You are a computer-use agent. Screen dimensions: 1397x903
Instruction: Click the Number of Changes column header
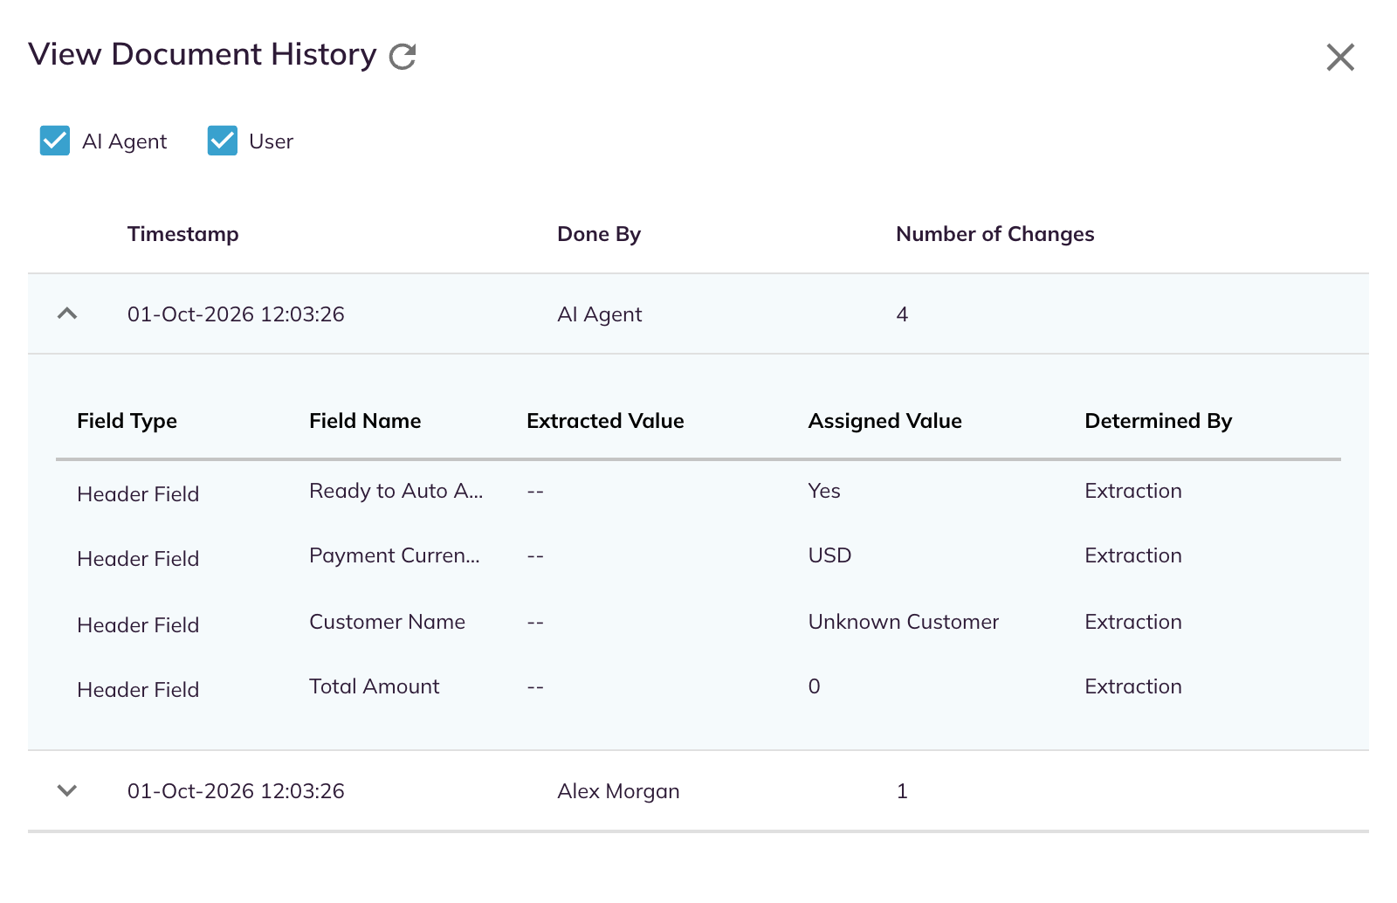(994, 234)
